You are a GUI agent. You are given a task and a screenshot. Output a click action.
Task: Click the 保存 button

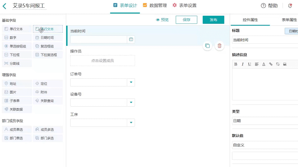pyautogui.click(x=186, y=20)
